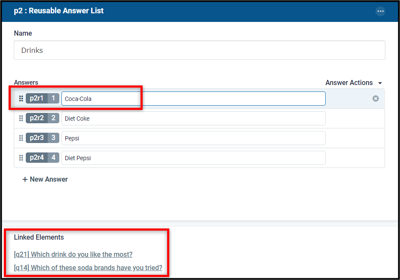
Task: Click the Linked Elements heading
Action: [39, 237]
